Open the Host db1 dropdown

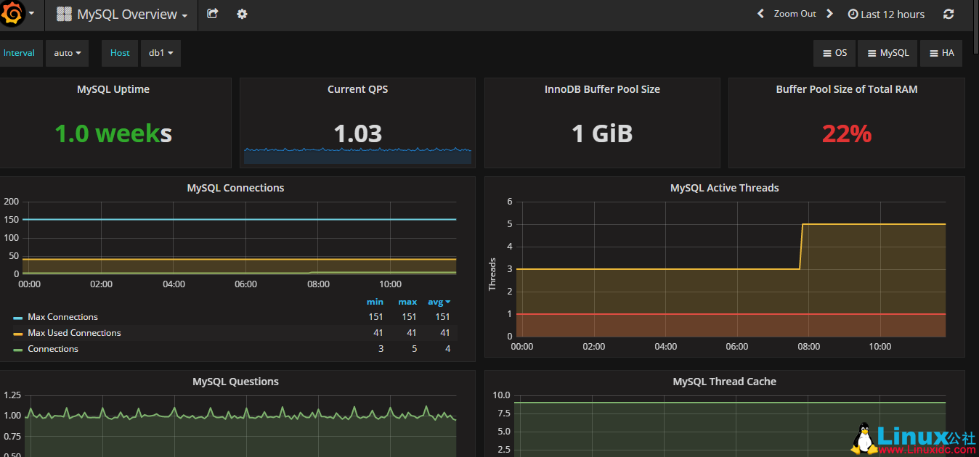pyautogui.click(x=161, y=52)
